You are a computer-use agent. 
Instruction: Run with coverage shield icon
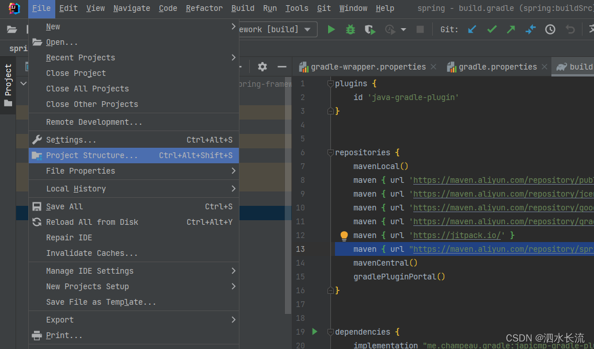coord(370,29)
